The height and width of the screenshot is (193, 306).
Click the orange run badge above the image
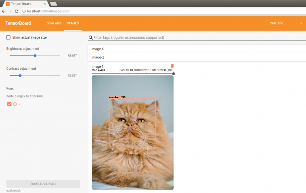172,66
